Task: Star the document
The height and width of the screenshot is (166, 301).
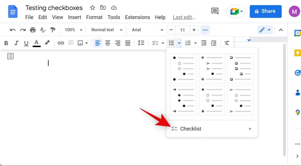Action: coord(92,8)
